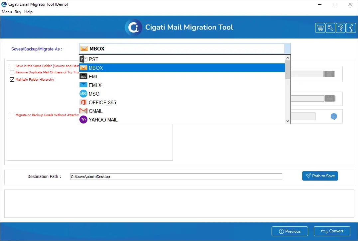Viewport: 358px width, 241px height.
Task: Click the upper grayed calendar button
Action: [x=329, y=74]
